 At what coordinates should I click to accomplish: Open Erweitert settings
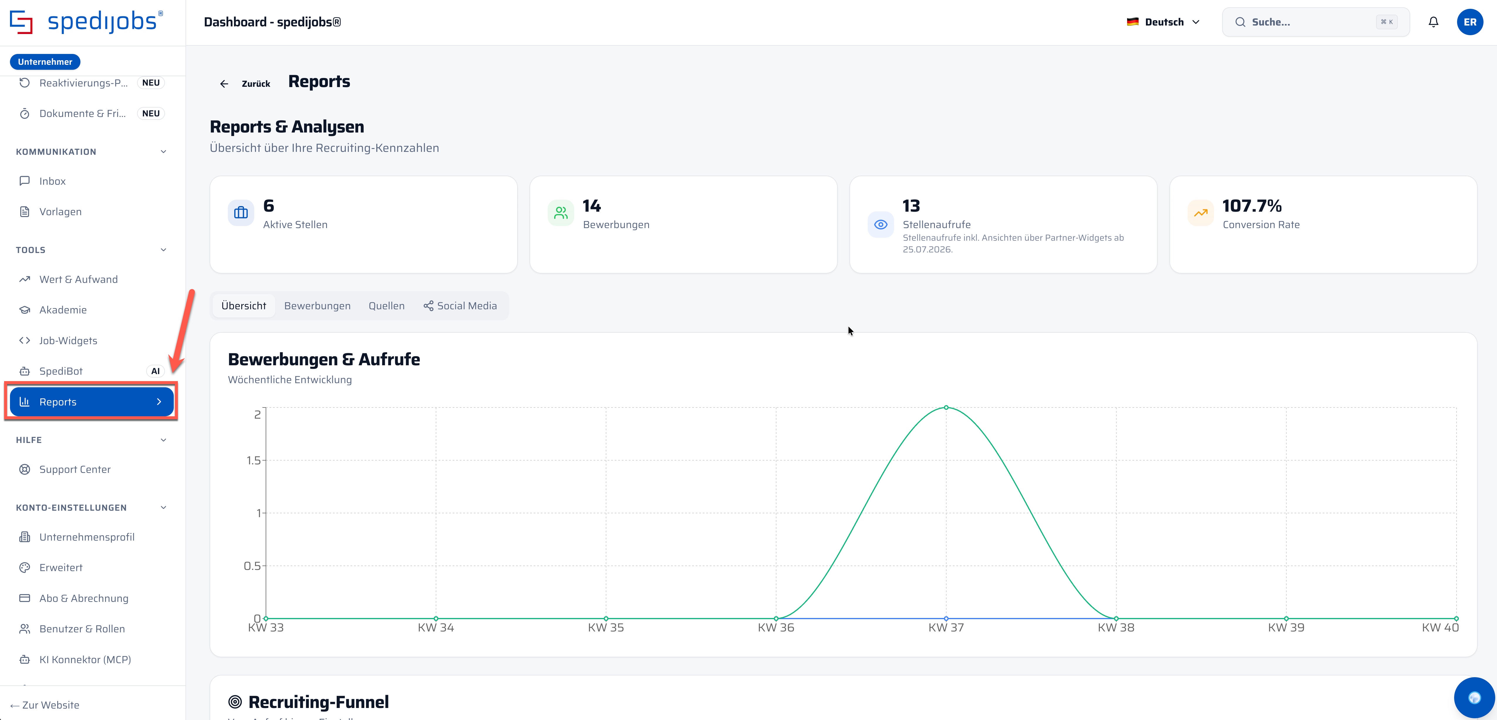(92, 568)
